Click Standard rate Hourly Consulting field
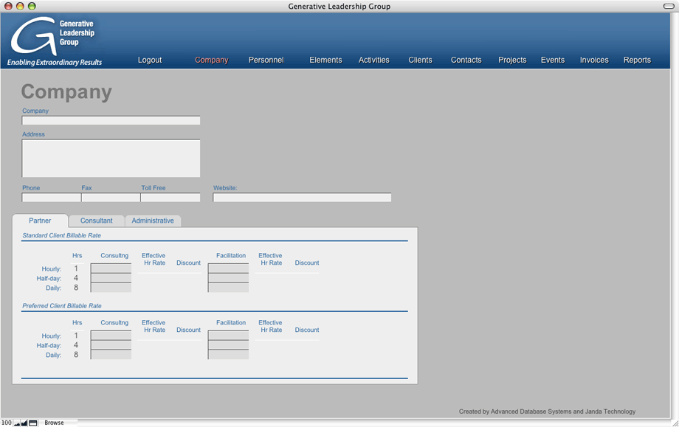This screenshot has width=679, height=427. coord(111,268)
